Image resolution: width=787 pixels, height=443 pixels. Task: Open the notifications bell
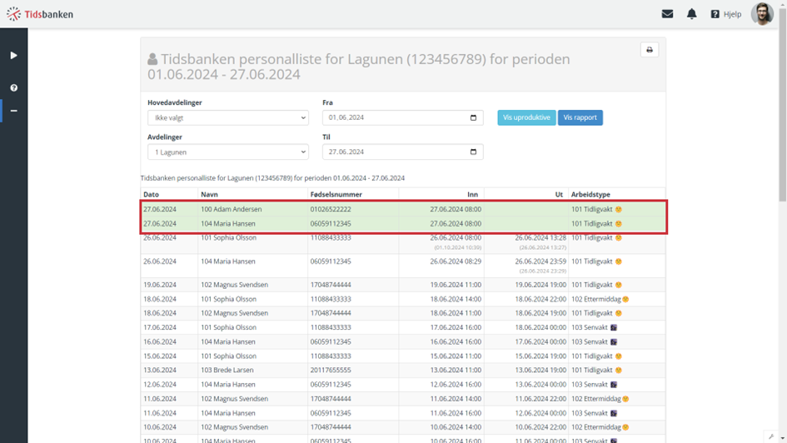point(691,14)
